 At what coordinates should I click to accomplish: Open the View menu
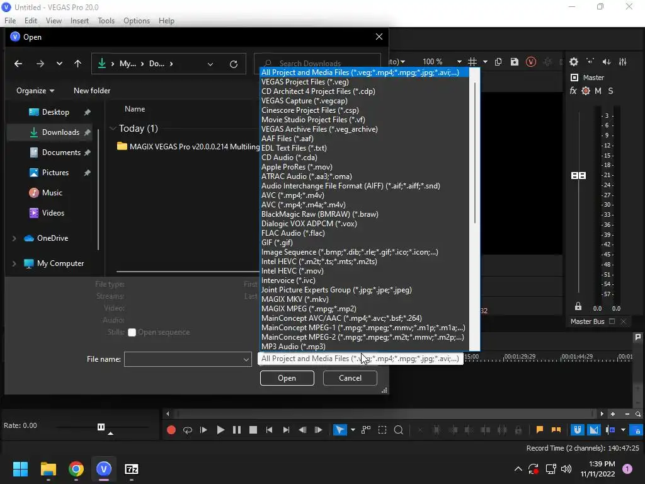[54, 21]
